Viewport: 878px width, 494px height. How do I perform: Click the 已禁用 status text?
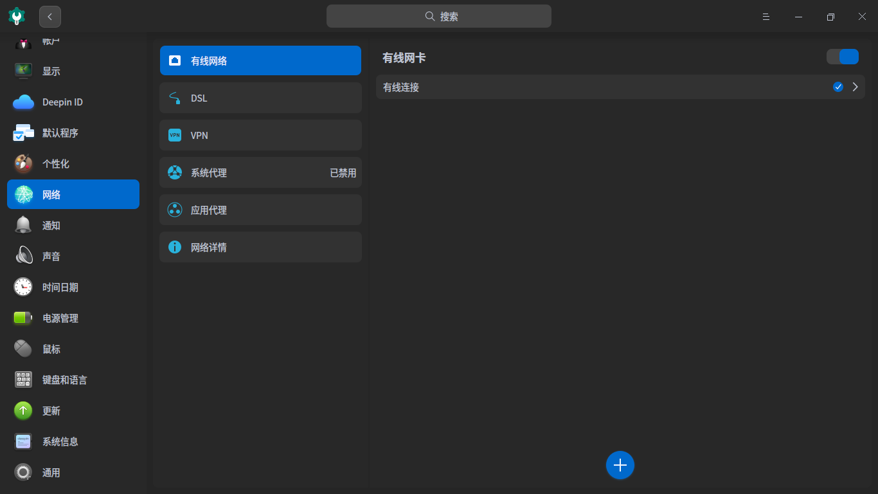click(x=343, y=173)
